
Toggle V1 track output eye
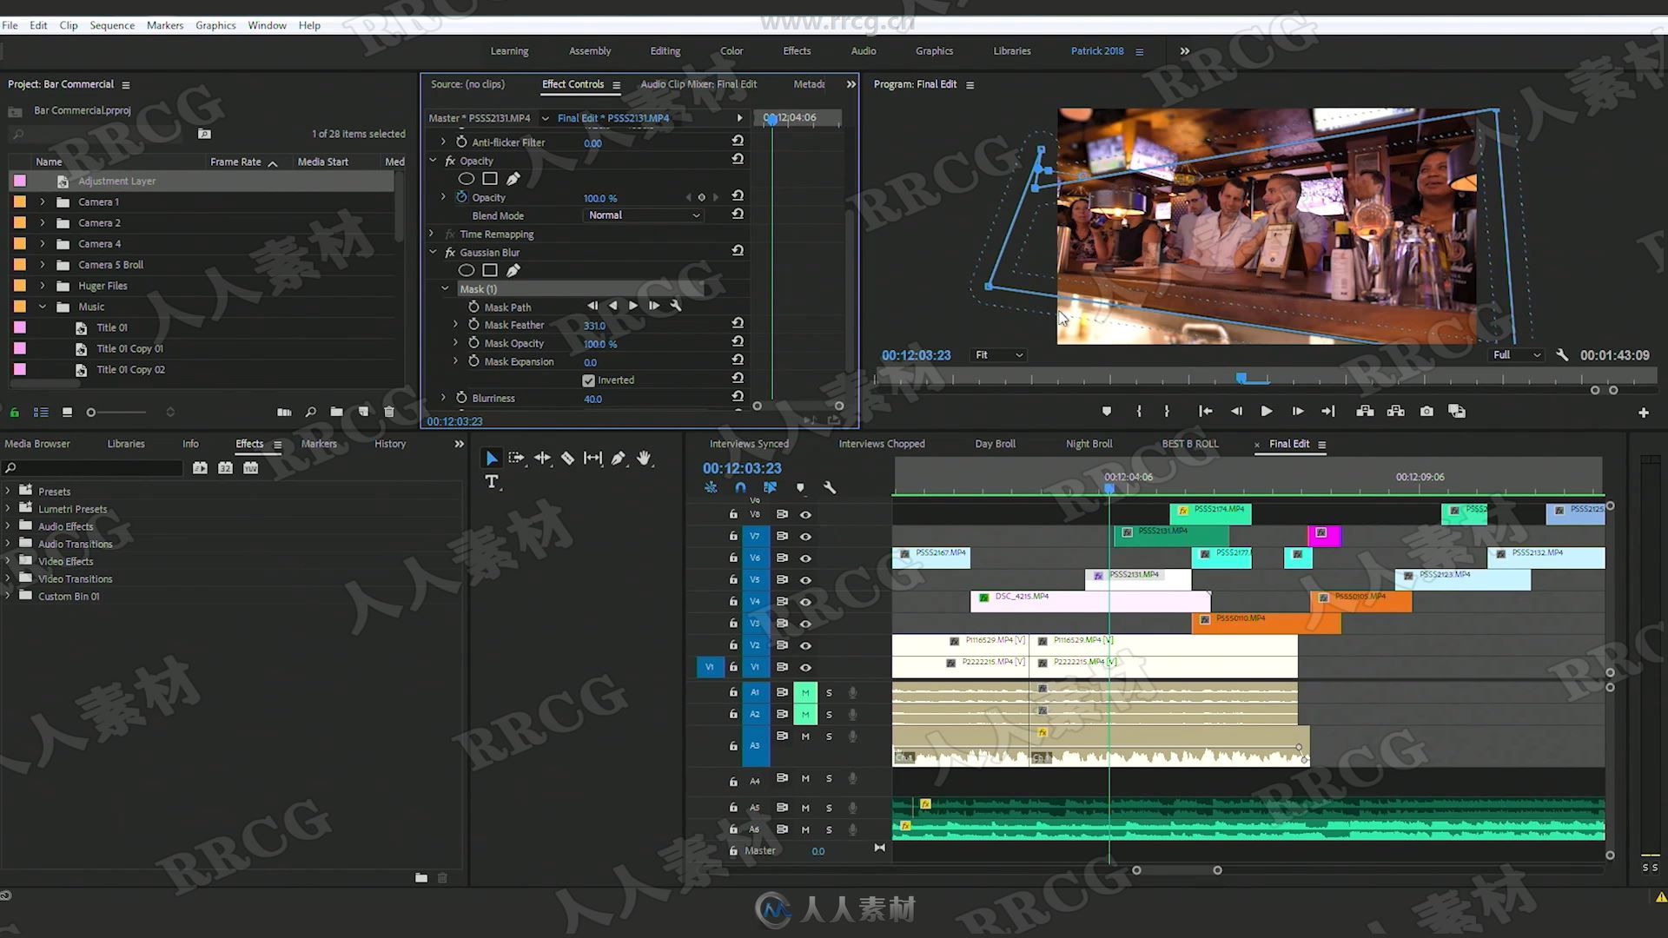tap(805, 668)
